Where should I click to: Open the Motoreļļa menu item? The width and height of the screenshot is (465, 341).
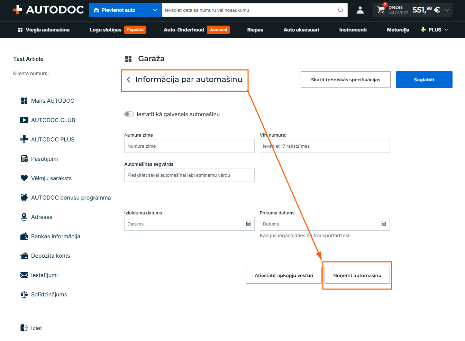click(398, 30)
